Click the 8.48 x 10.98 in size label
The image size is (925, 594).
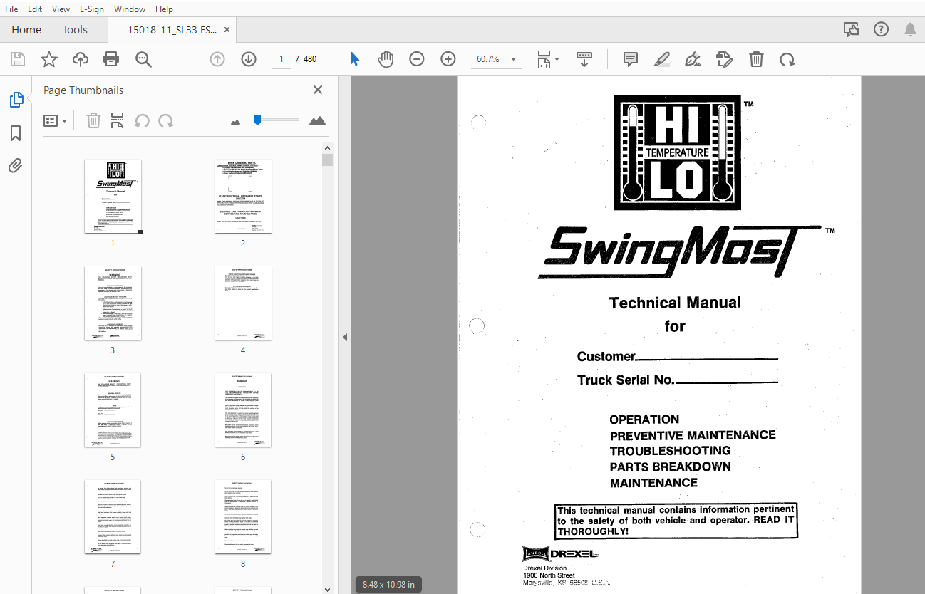388,585
